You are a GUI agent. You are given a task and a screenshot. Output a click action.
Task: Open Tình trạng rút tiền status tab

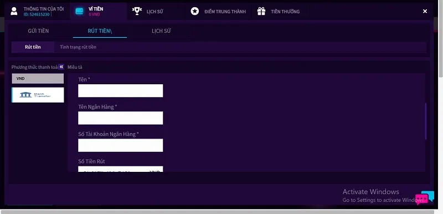tap(78, 47)
